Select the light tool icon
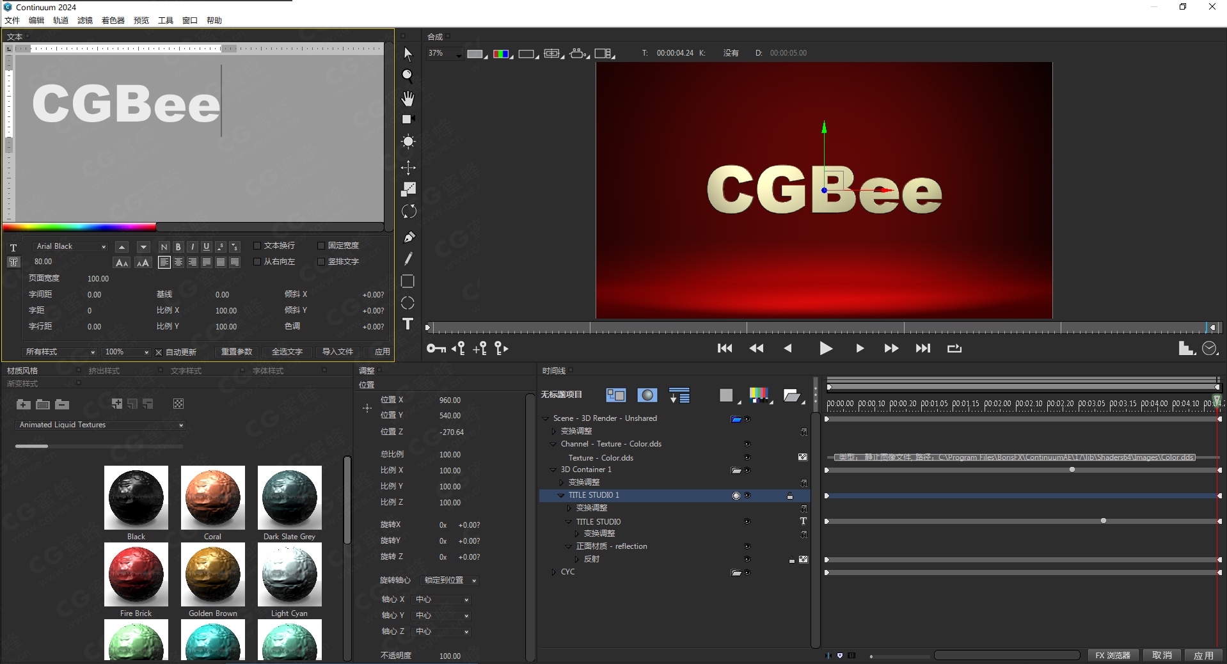Screen dimensions: 1227x664 pos(408,141)
